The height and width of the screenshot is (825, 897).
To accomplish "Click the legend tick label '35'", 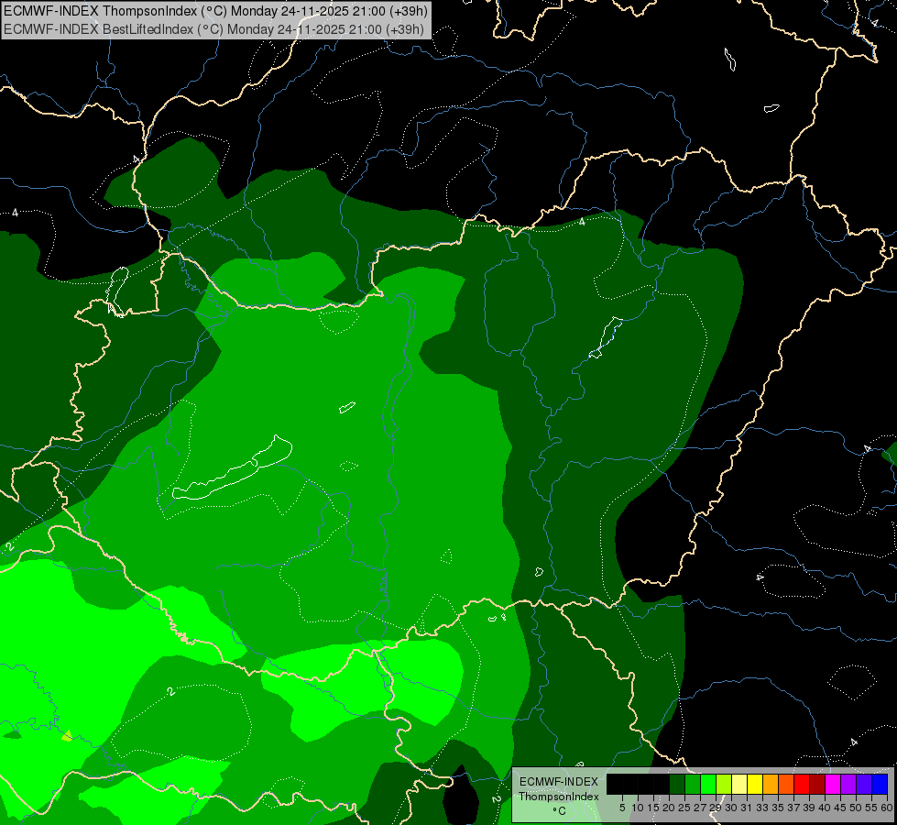I will click(778, 808).
